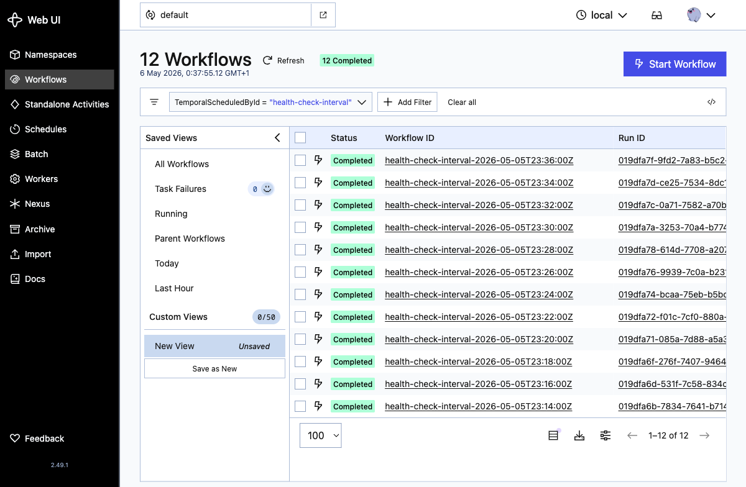
Task: Open Namespaces in the sidebar
Action: click(59, 55)
